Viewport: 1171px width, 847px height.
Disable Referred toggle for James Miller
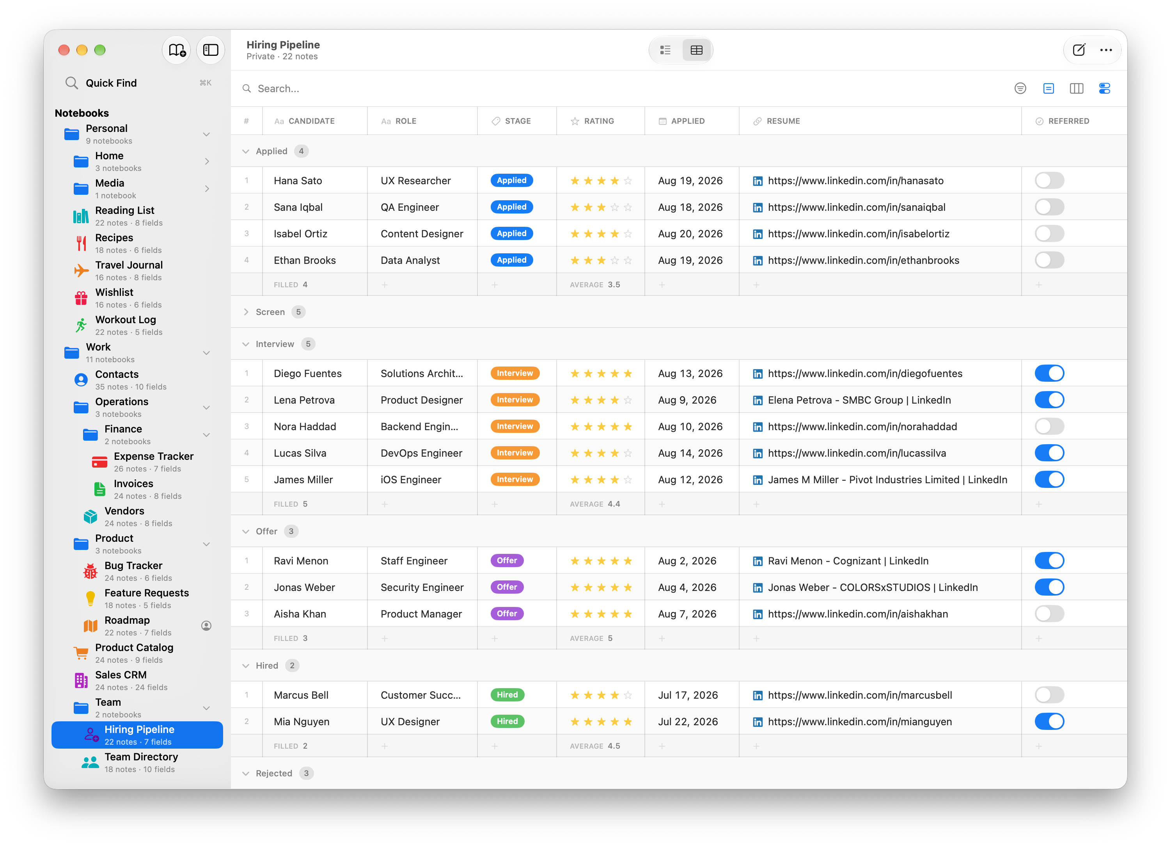click(x=1049, y=480)
